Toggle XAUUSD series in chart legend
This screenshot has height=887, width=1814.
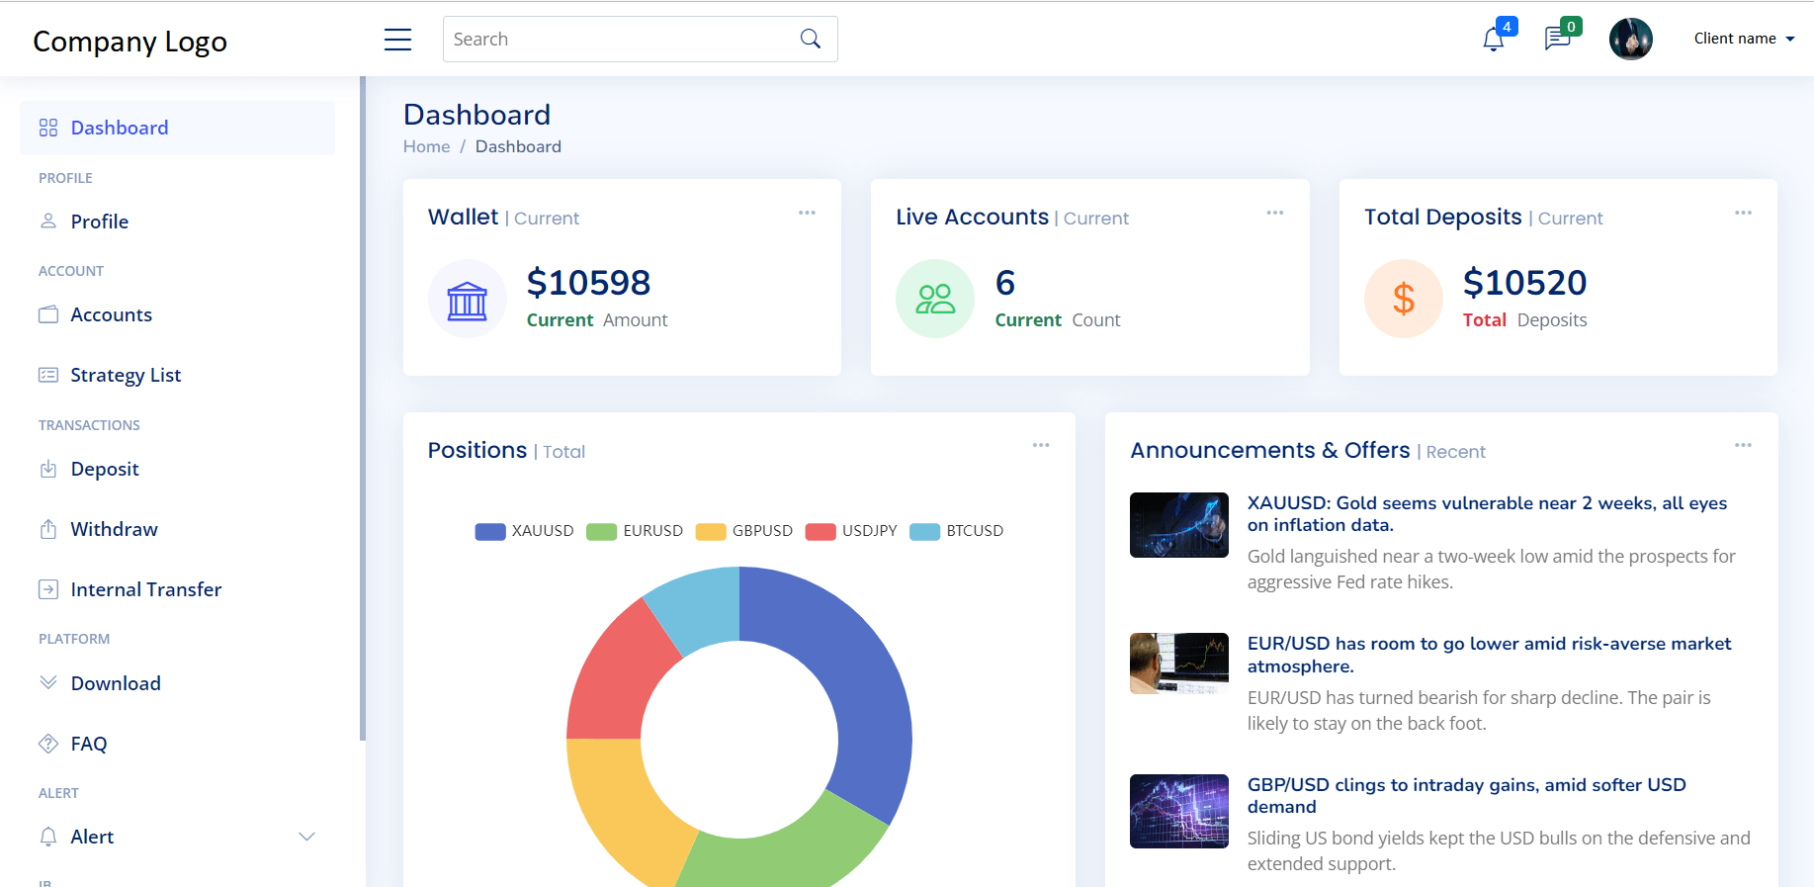pyautogui.click(x=525, y=531)
